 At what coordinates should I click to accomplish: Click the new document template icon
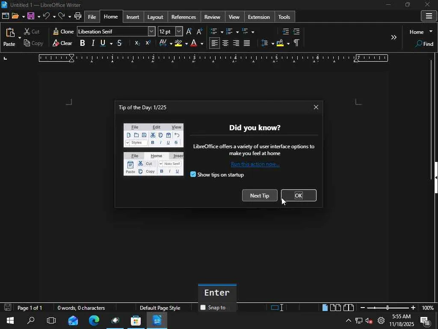5,16
